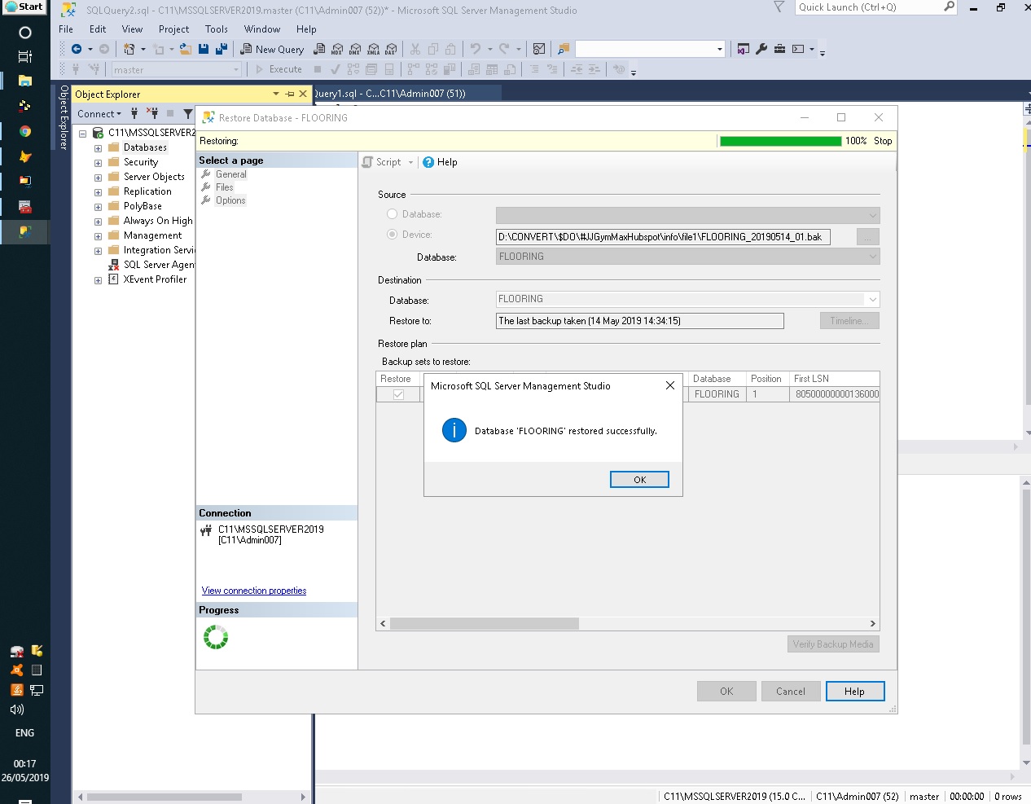Click the Activity Monitor icon
The width and height of the screenshot is (1031, 804).
538,50
